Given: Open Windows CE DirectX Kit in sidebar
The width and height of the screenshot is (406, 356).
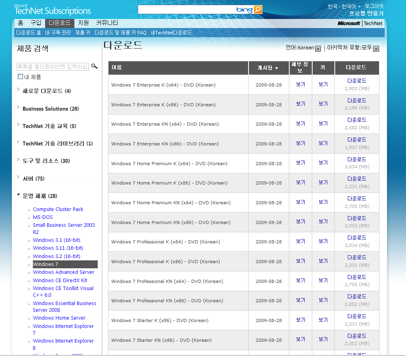Looking at the screenshot, I should click(x=60, y=280).
